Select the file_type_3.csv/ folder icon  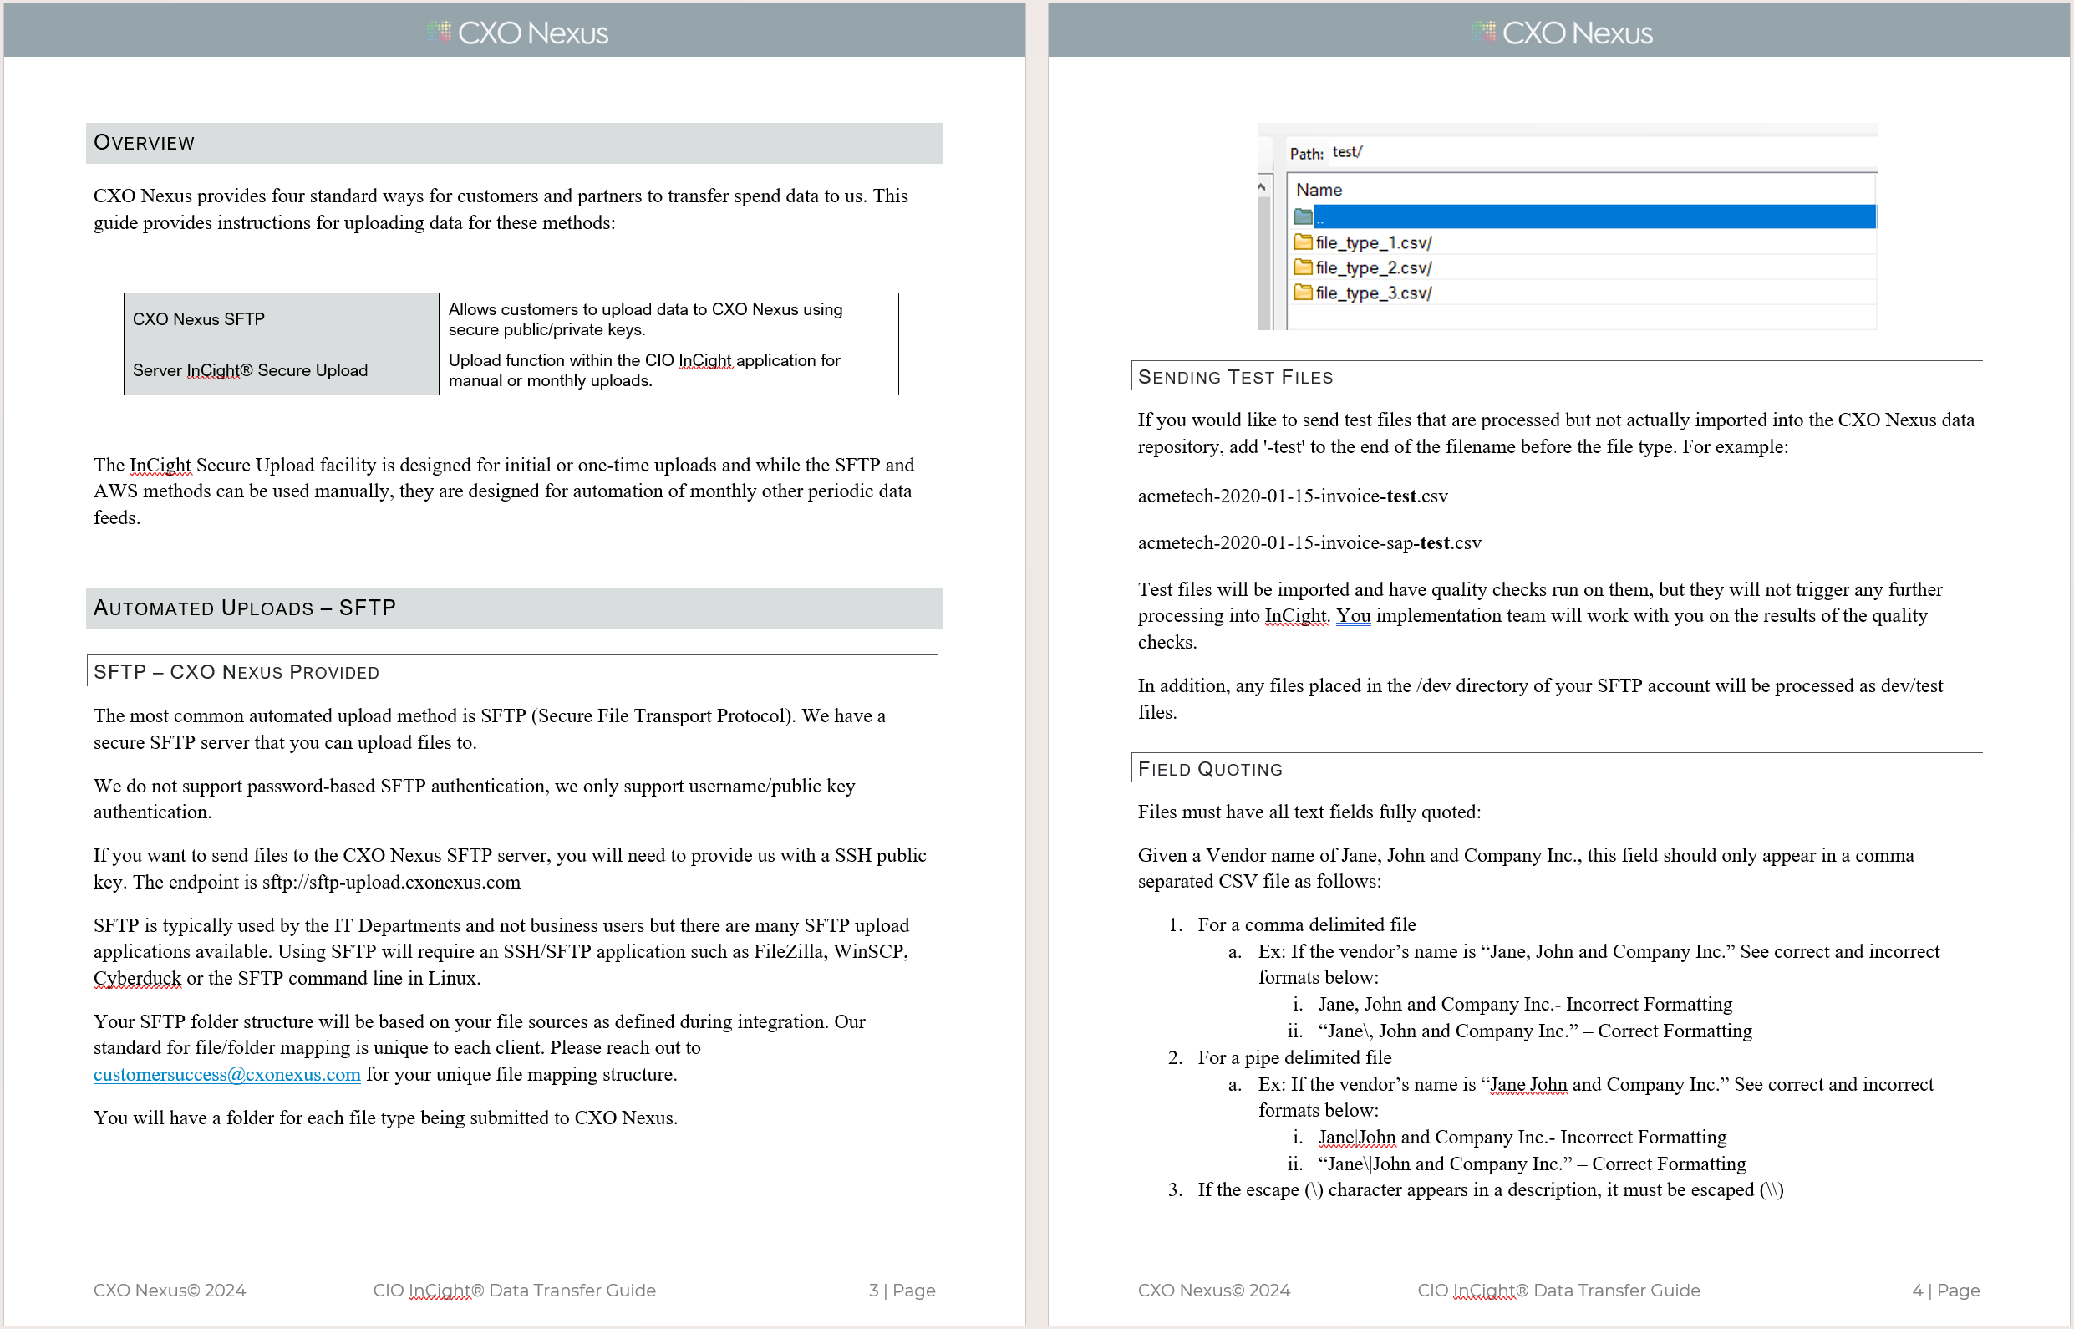point(1303,293)
